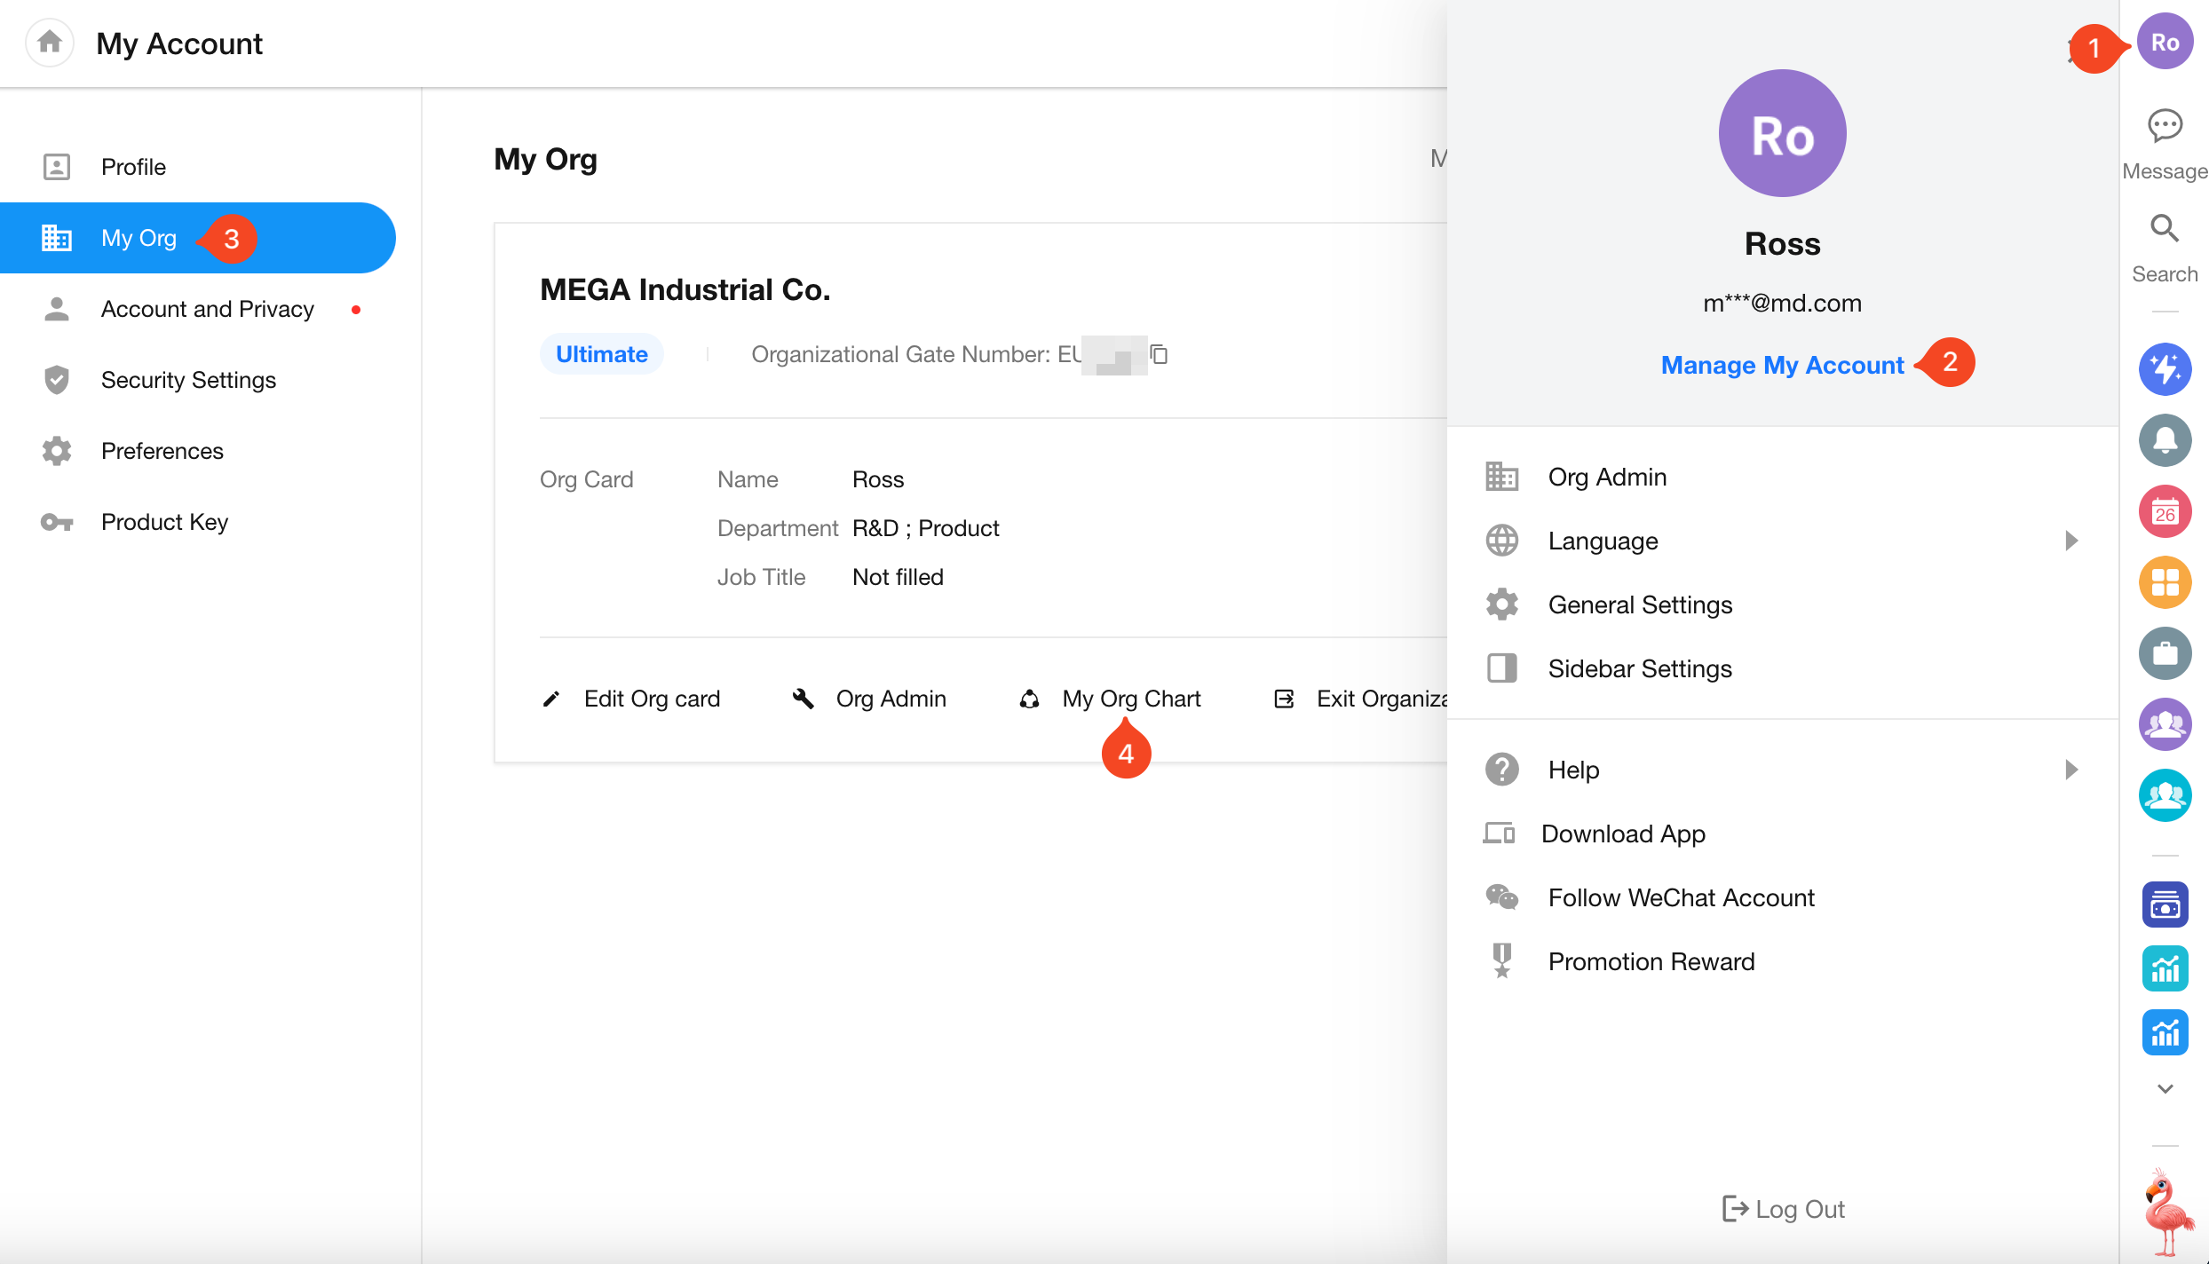Expand the Language submenu arrow
2209x1264 pixels.
tap(2071, 541)
